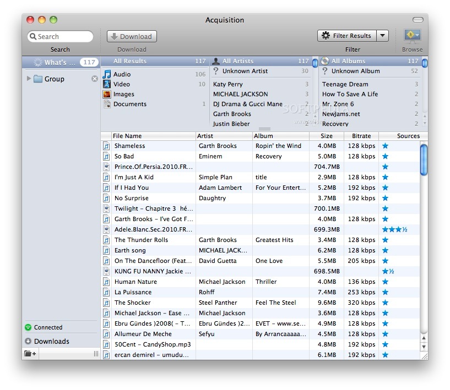Filter by album Teenage Dream
Viewport: 450px width, 390px height.
pos(370,84)
